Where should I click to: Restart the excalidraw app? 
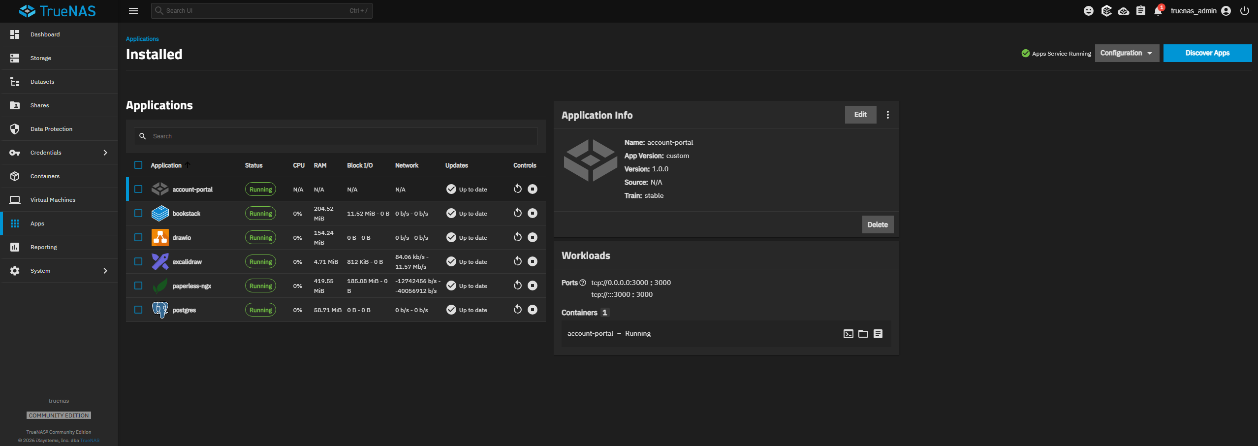click(x=517, y=261)
